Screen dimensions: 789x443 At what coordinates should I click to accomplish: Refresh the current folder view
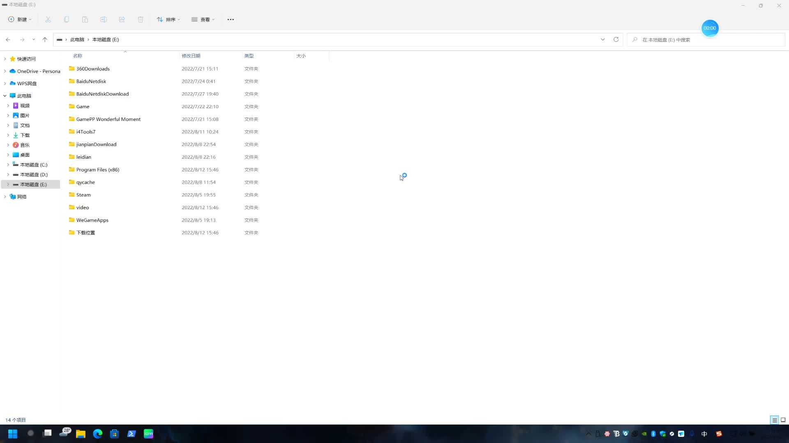[616, 39]
